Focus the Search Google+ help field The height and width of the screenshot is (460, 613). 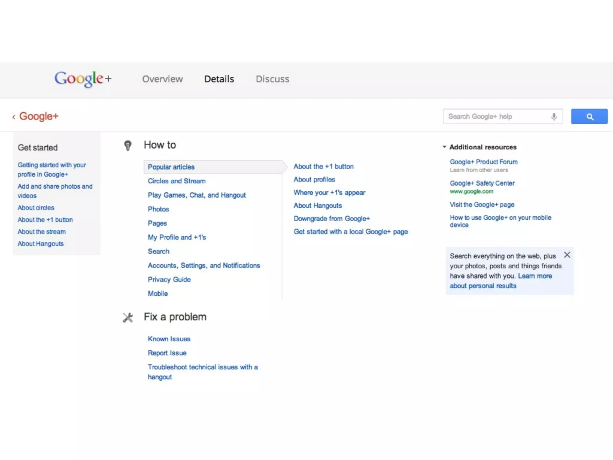(x=497, y=116)
